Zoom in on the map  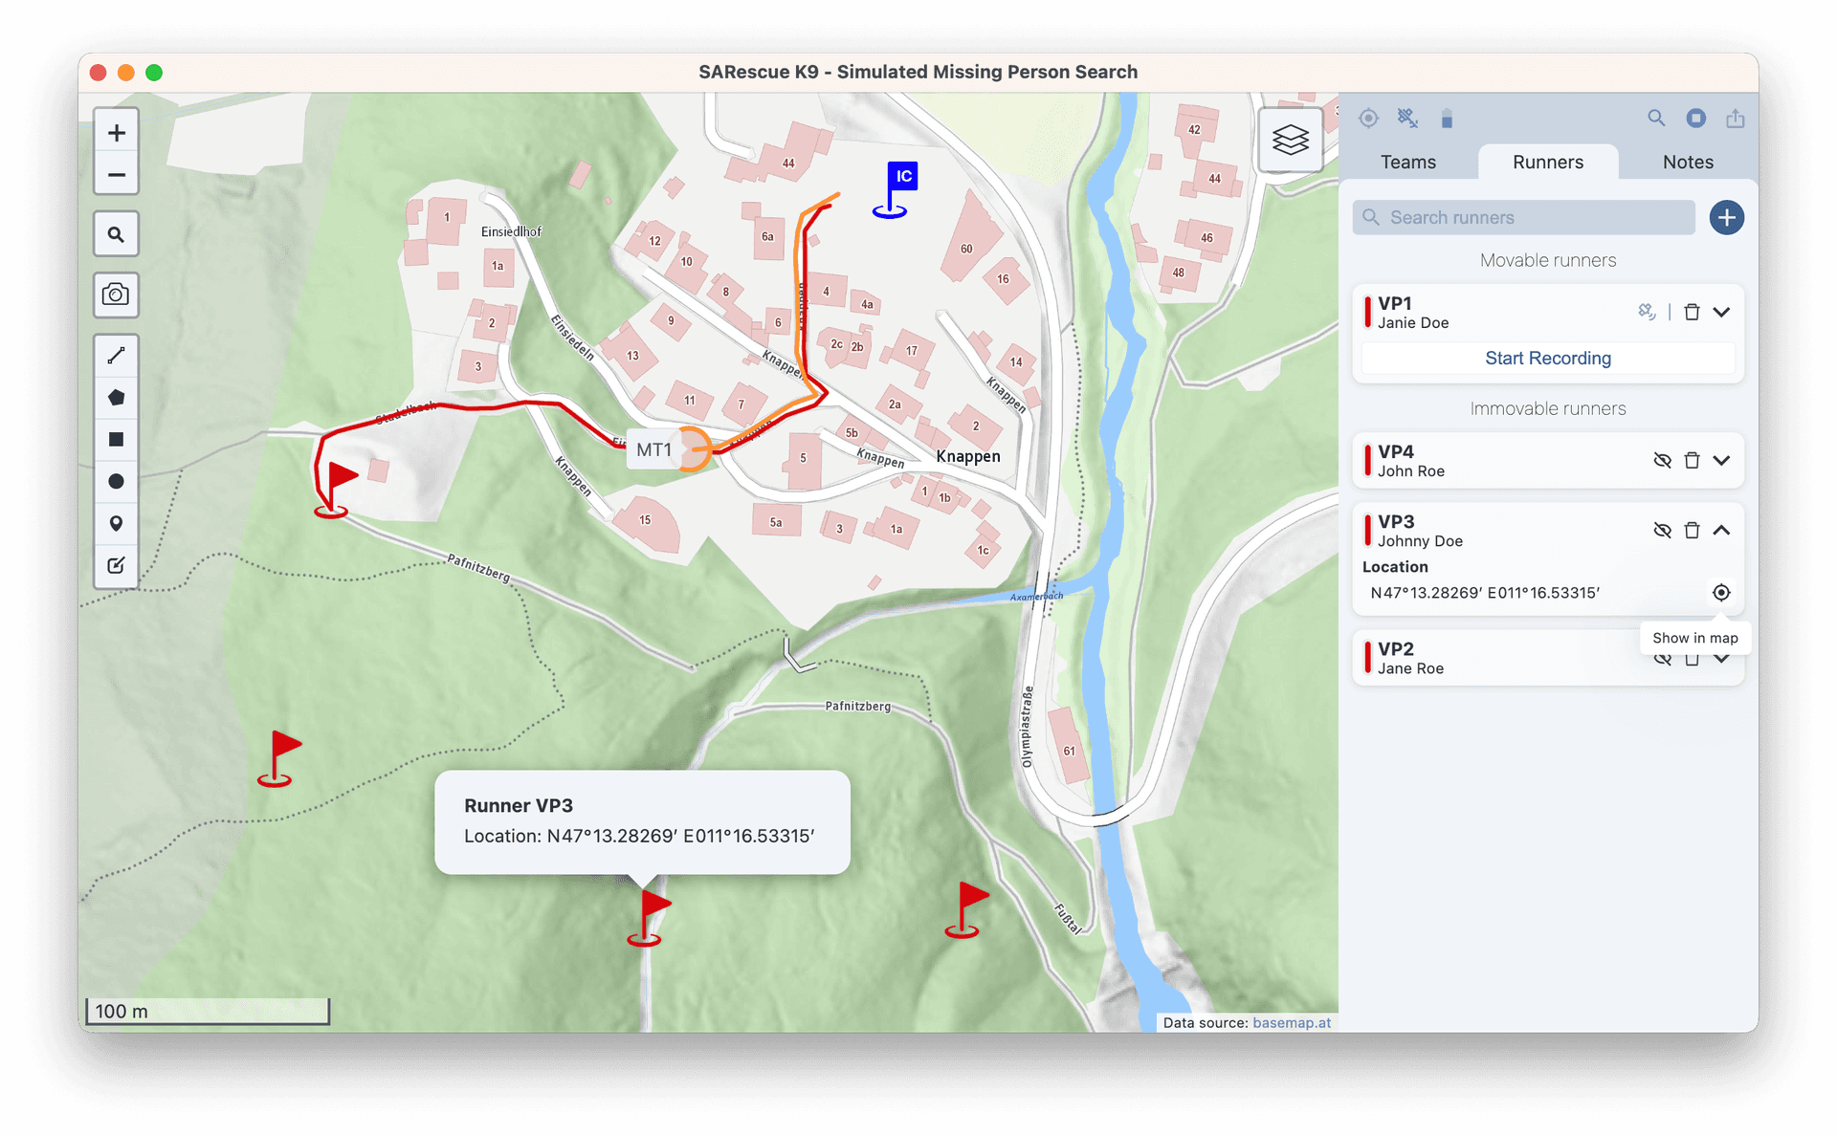point(116,133)
